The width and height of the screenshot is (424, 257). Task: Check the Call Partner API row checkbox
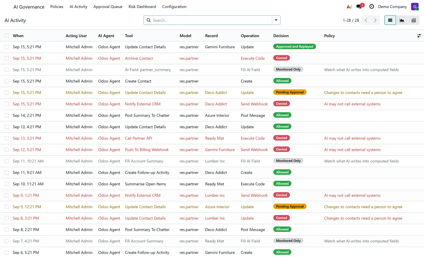[x=7, y=138]
